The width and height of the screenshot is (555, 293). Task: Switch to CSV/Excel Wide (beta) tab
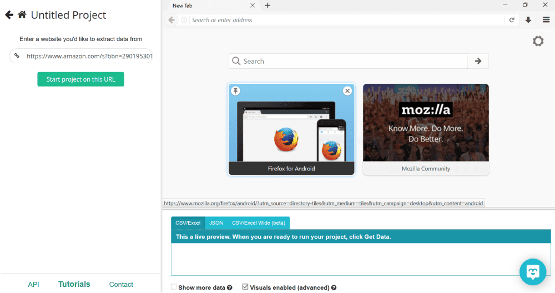259,223
